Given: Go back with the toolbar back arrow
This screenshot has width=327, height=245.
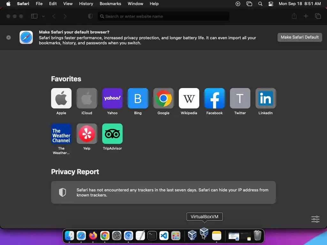Looking at the screenshot, I should tap(54, 16).
